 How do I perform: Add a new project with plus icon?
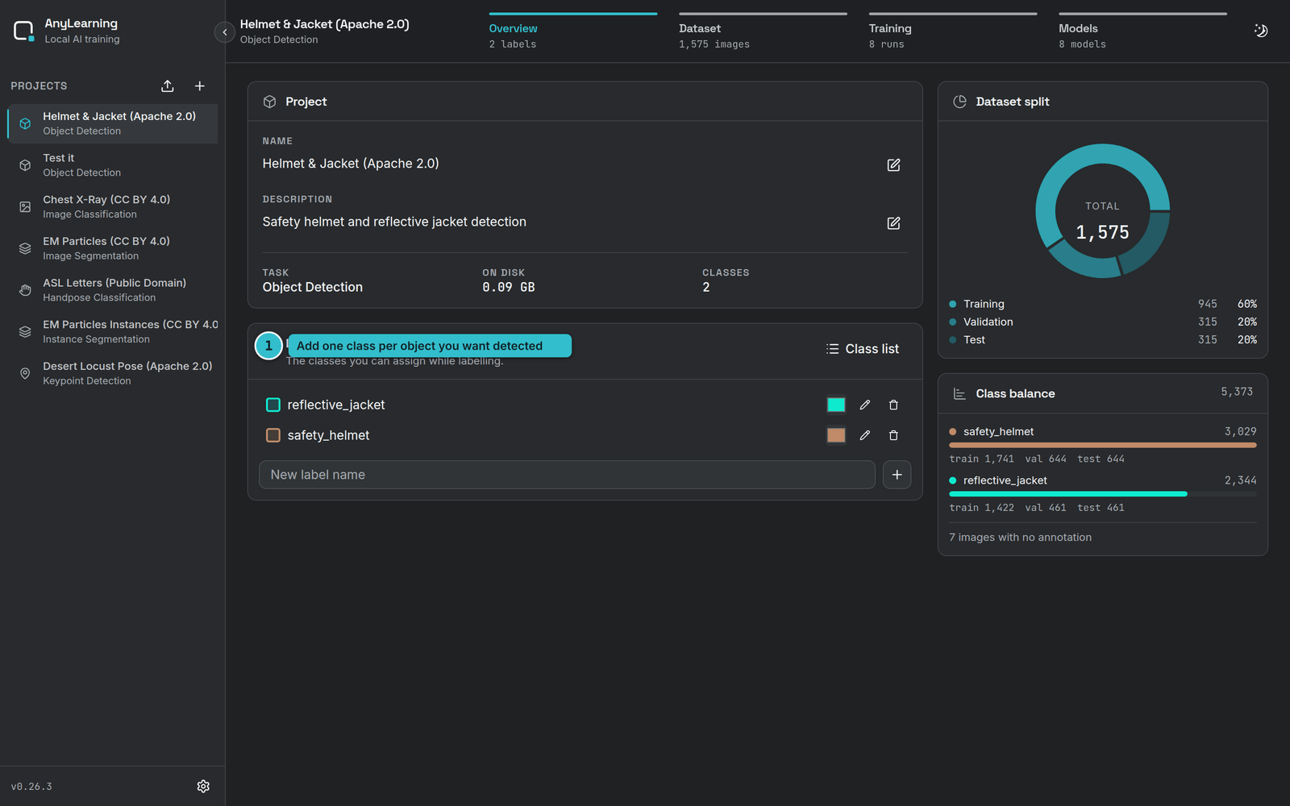(x=200, y=86)
